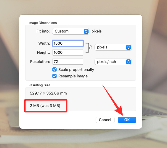Click the Height input field
This screenshot has height=148, width=167.
(x=68, y=52)
